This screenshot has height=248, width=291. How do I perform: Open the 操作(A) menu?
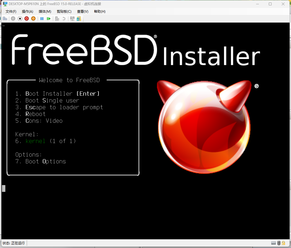pos(28,12)
